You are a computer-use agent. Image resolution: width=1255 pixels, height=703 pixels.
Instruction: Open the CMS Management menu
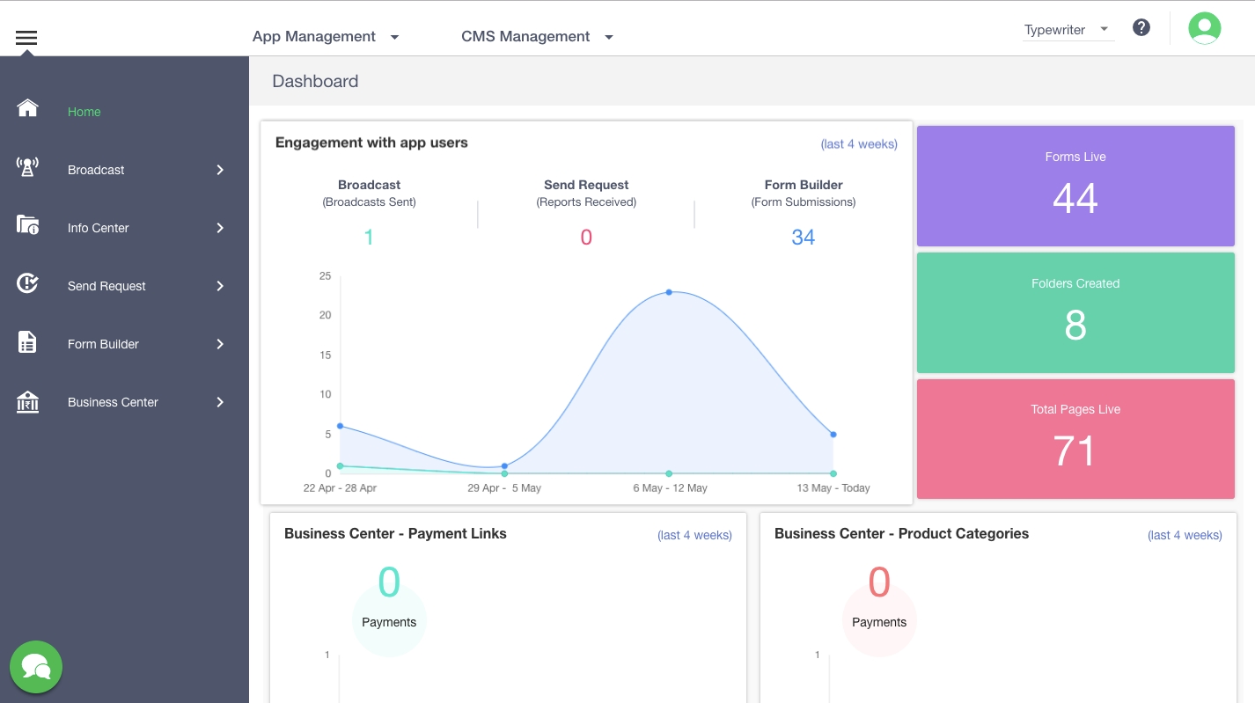tap(537, 37)
